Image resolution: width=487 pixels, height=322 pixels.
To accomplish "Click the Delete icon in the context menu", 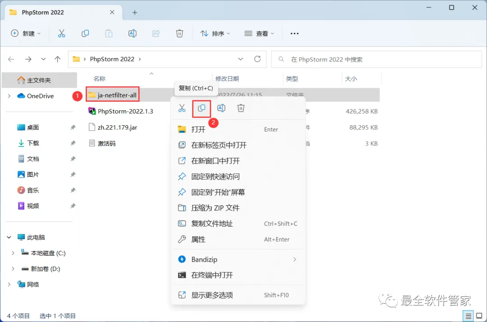I will [x=241, y=108].
